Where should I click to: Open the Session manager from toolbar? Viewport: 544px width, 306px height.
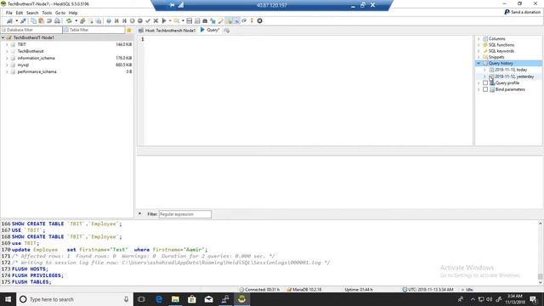pos(9,20)
